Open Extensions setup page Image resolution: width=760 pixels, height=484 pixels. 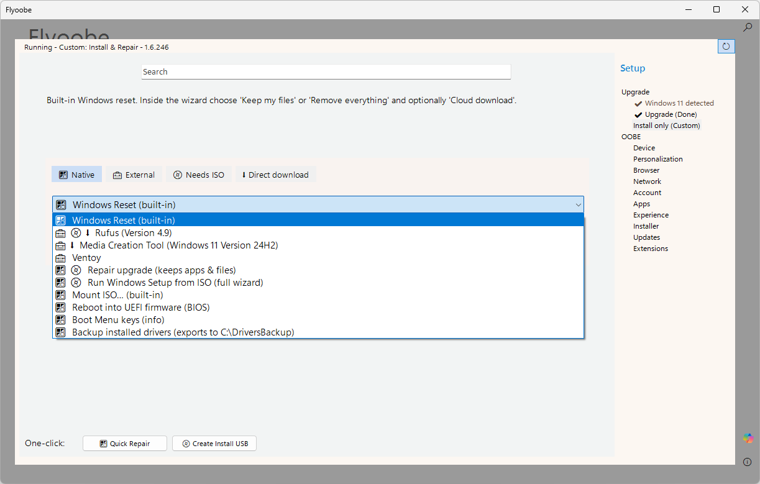[651, 249]
